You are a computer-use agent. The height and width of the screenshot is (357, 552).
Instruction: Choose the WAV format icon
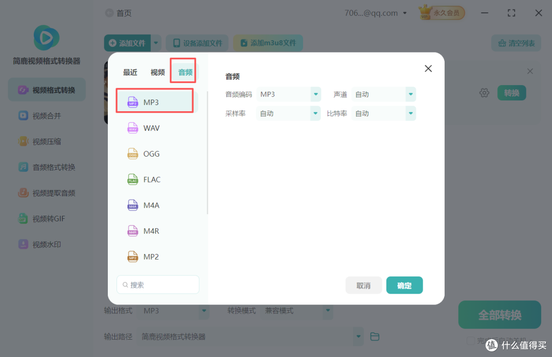132,128
